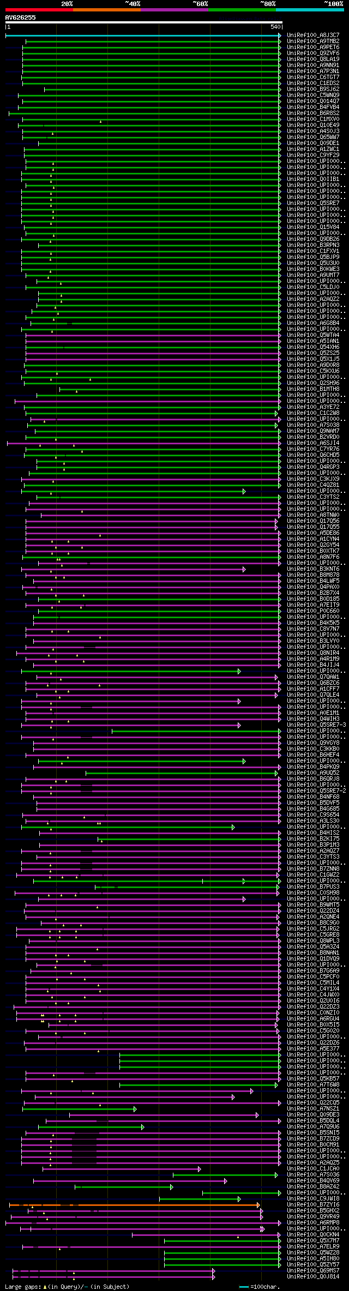
Task: Select the UniRef100_B4QV69 label
Action: pos(313,1181)
